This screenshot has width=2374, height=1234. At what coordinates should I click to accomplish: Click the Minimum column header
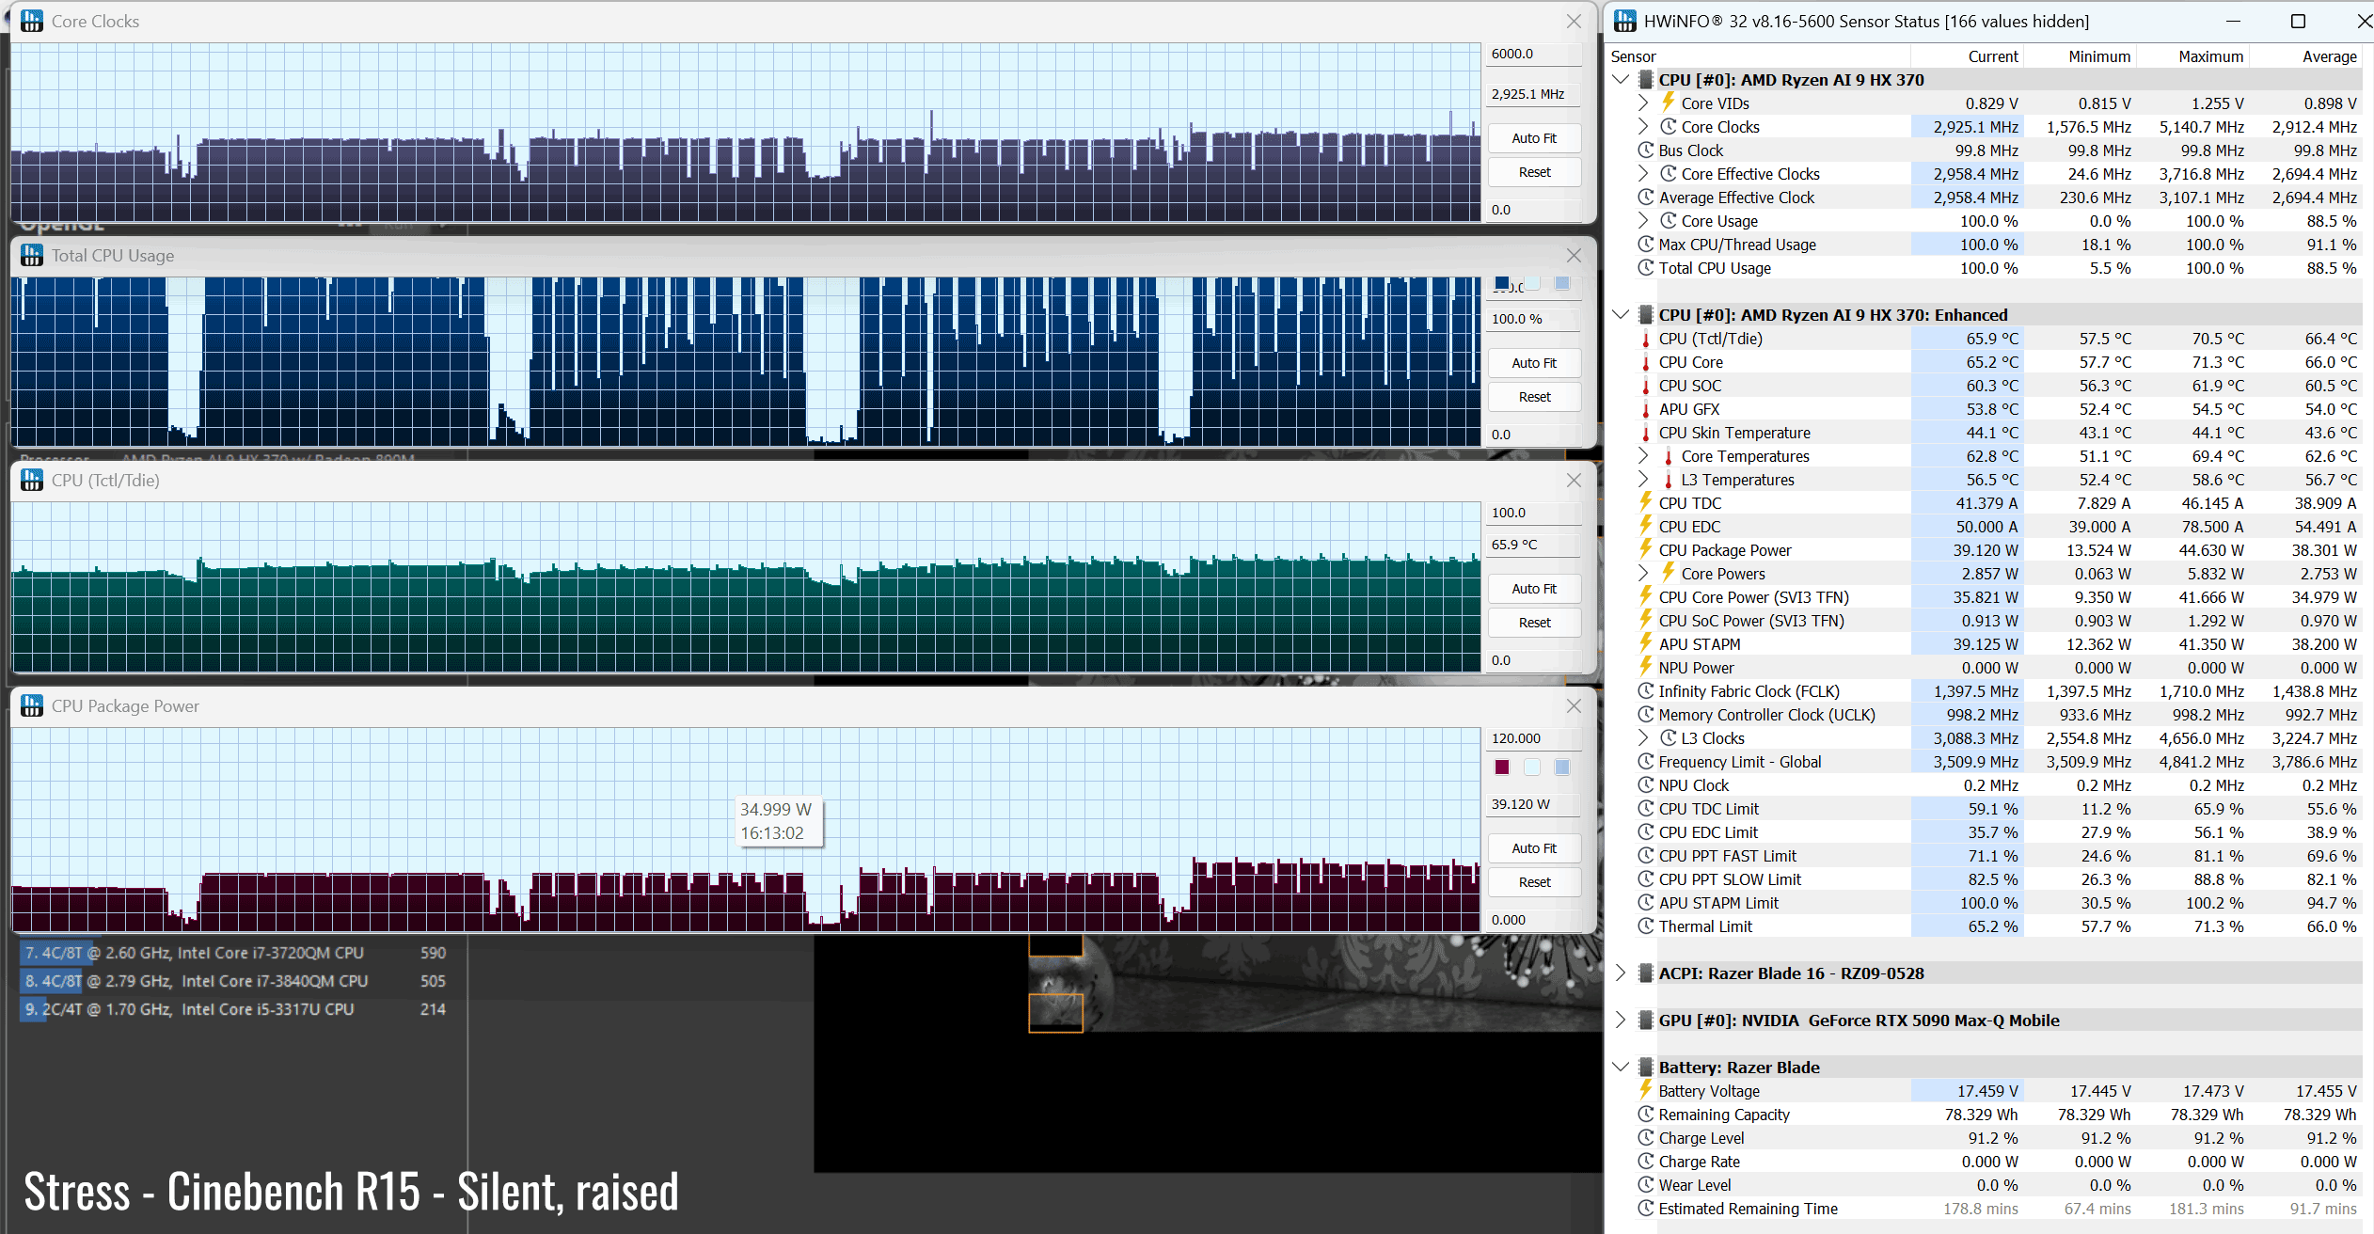coord(2080,56)
